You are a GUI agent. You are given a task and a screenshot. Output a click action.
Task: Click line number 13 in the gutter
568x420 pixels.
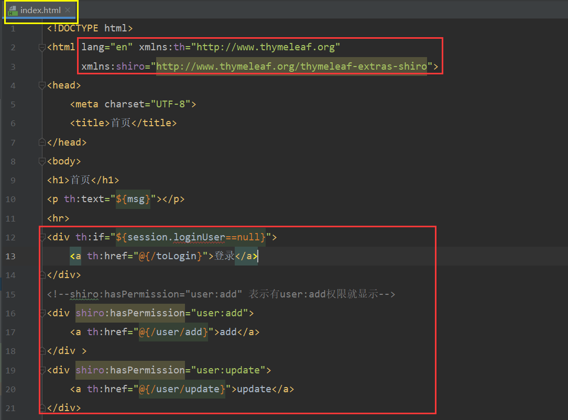(x=10, y=256)
